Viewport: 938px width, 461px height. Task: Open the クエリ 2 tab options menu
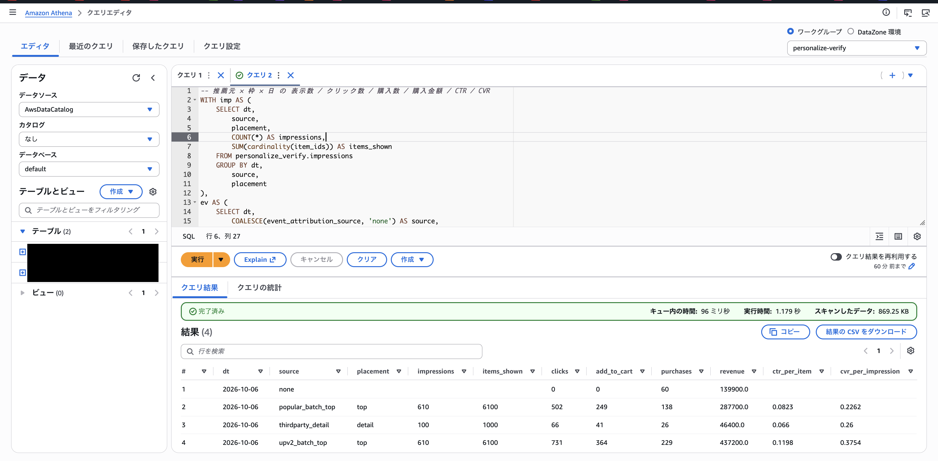point(279,75)
